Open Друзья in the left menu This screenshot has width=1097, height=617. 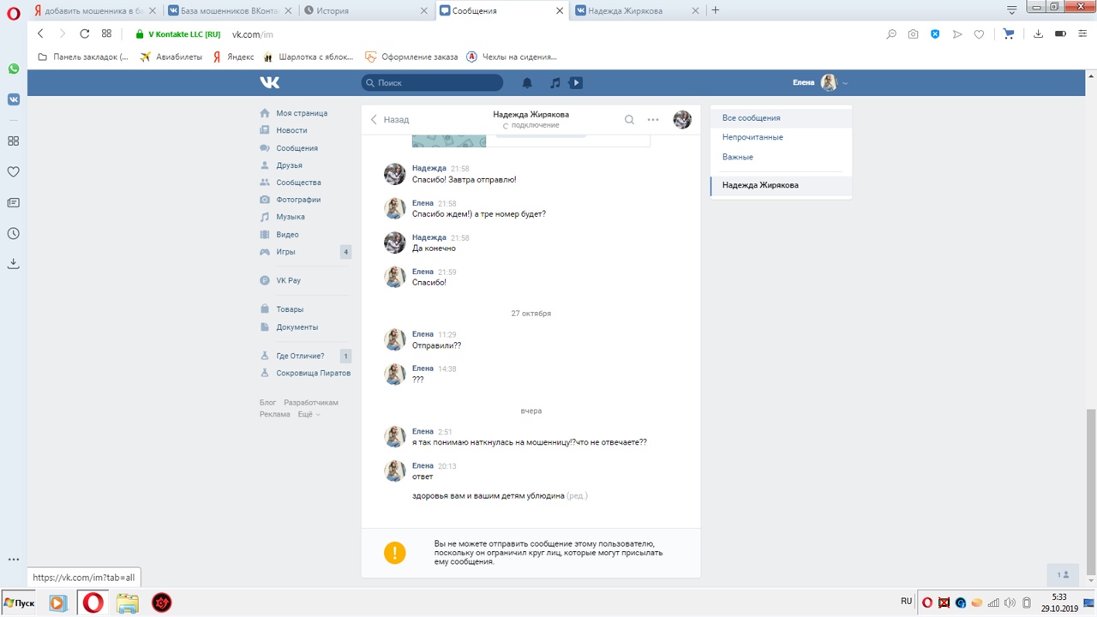(x=289, y=165)
